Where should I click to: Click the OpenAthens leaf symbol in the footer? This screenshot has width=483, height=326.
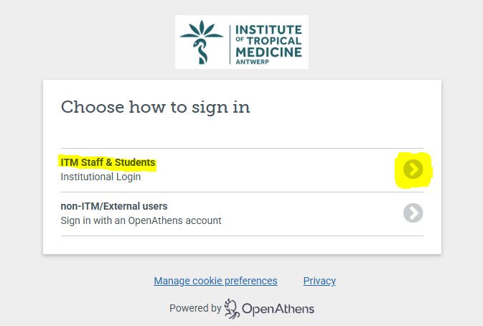(x=232, y=308)
